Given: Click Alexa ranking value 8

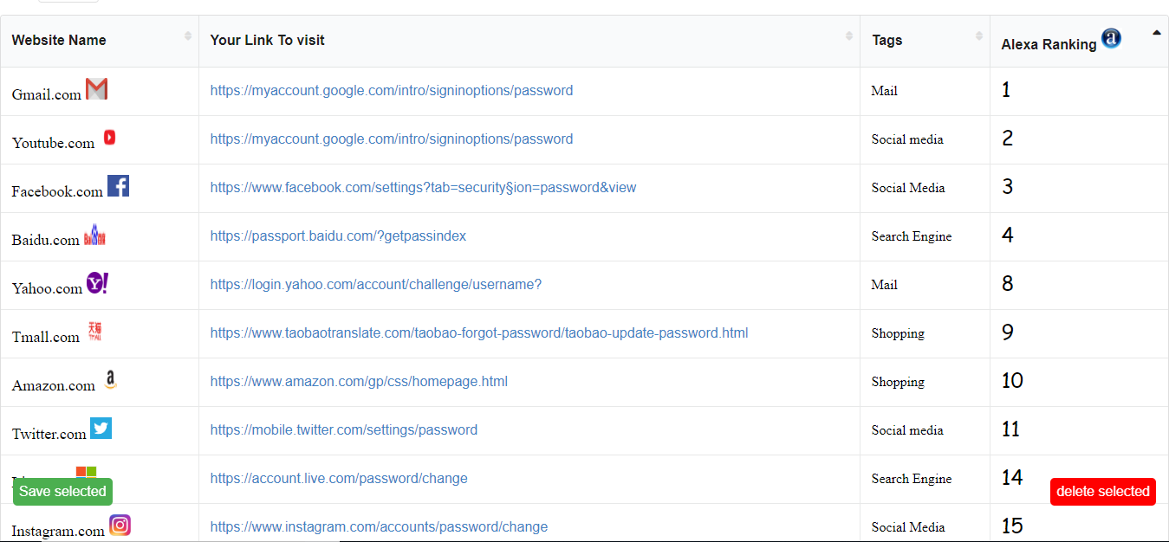Looking at the screenshot, I should [x=1007, y=283].
